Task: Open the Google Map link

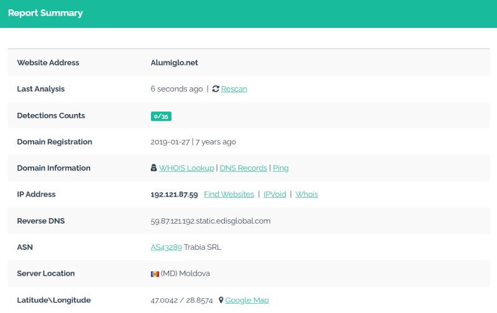Action: [247, 300]
